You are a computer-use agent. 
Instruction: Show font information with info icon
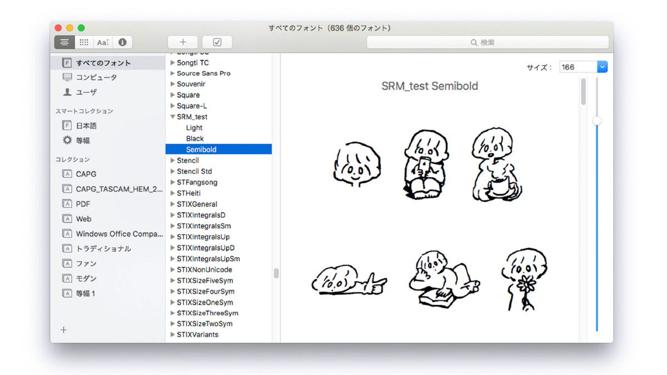(x=122, y=42)
